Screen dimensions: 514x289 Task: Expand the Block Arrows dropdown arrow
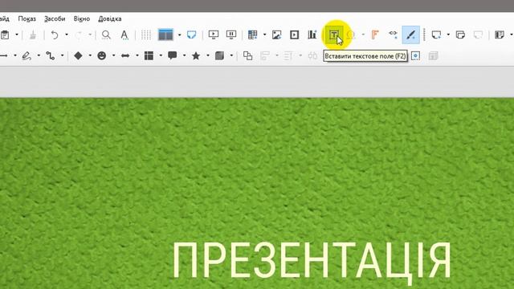137,56
